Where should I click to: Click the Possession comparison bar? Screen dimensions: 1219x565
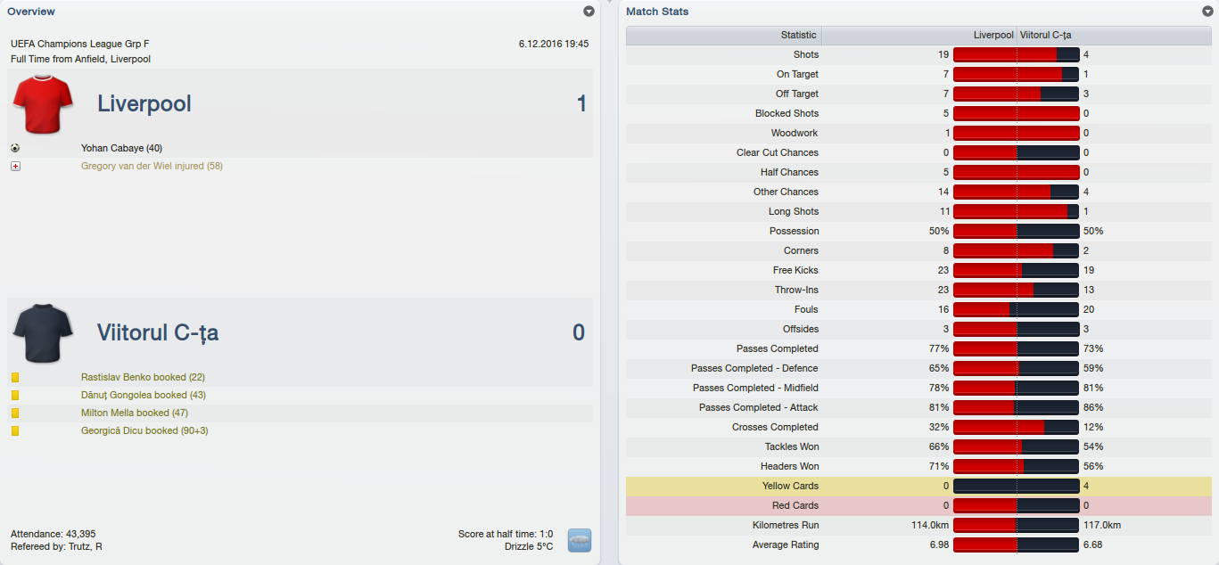point(1017,231)
